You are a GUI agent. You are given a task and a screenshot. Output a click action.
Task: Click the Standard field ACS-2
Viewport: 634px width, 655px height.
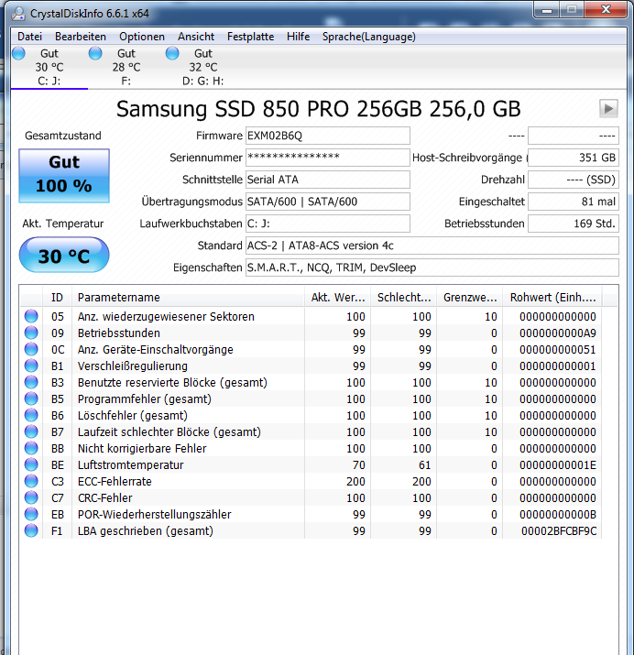[x=432, y=246]
